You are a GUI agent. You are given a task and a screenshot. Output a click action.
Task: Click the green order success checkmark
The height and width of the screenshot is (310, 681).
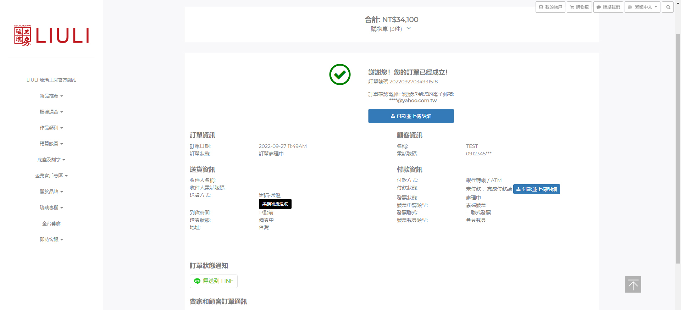(x=340, y=74)
